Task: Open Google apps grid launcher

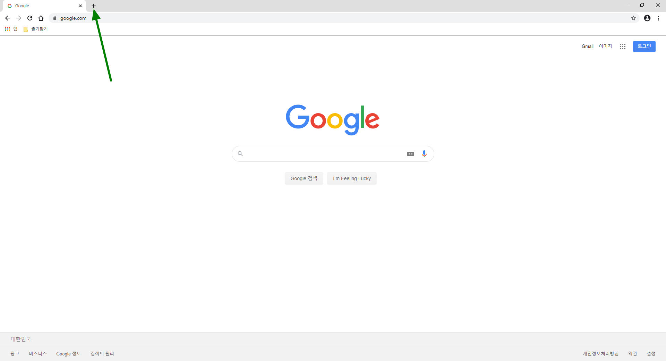Action: tap(623, 46)
